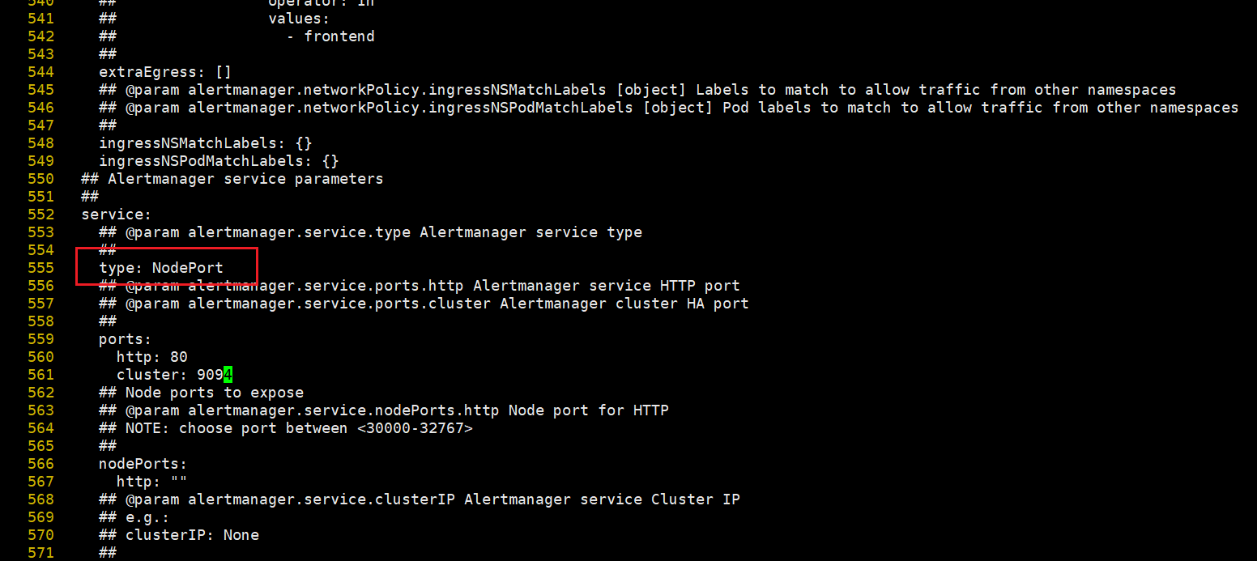Click the "http: 80" port entry
1257x561 pixels.
coord(152,357)
